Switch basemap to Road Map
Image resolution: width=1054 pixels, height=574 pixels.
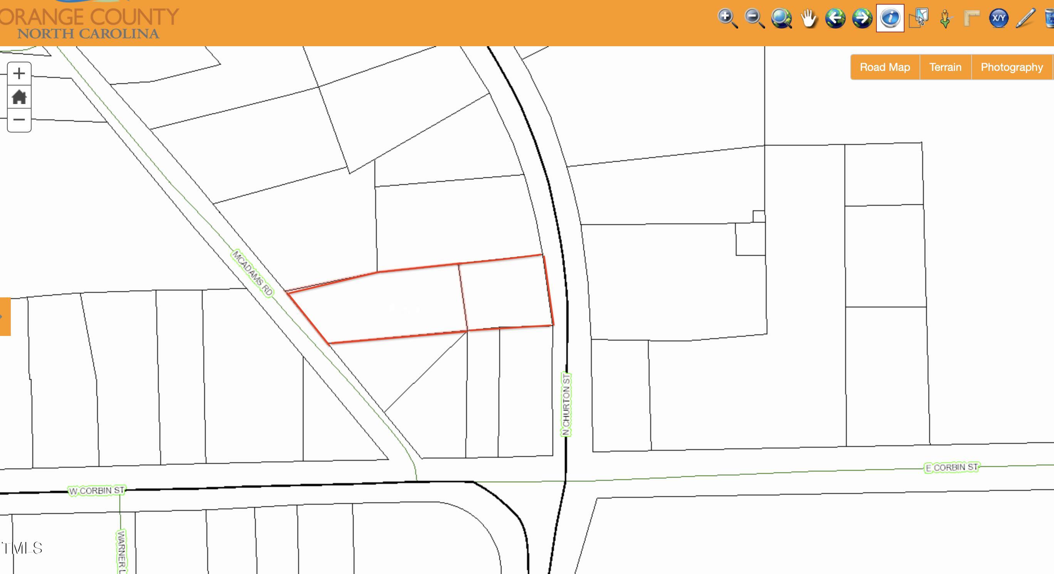tap(884, 67)
